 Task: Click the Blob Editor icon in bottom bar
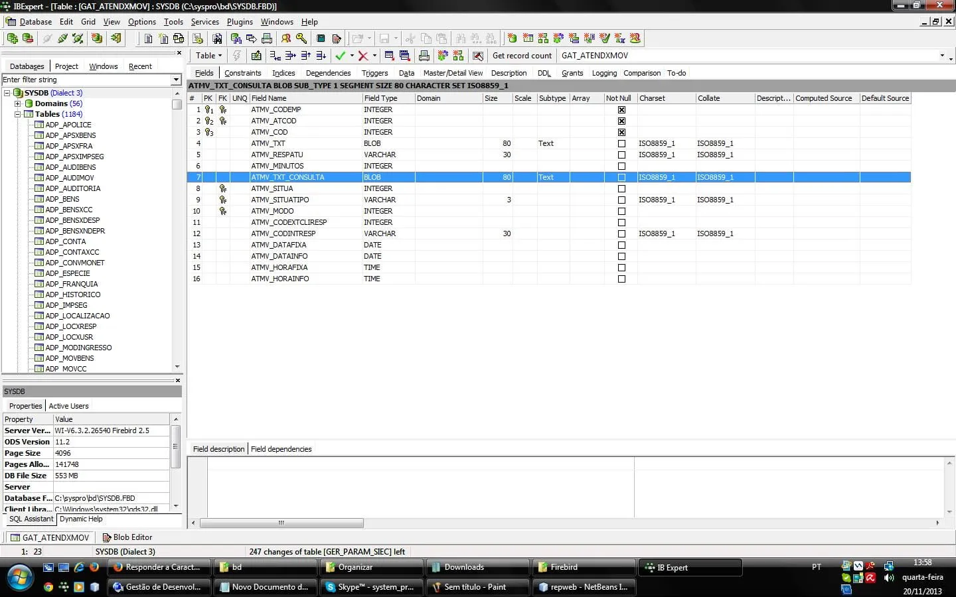[x=106, y=537]
